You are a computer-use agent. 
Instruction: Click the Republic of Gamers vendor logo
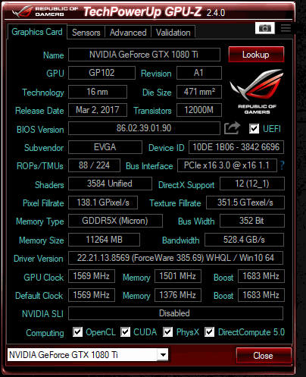tap(257, 91)
